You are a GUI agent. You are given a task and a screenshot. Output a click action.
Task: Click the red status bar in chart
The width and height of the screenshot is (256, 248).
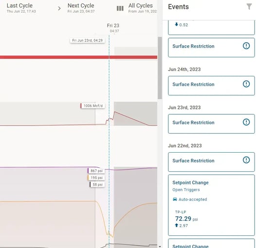click(x=78, y=57)
